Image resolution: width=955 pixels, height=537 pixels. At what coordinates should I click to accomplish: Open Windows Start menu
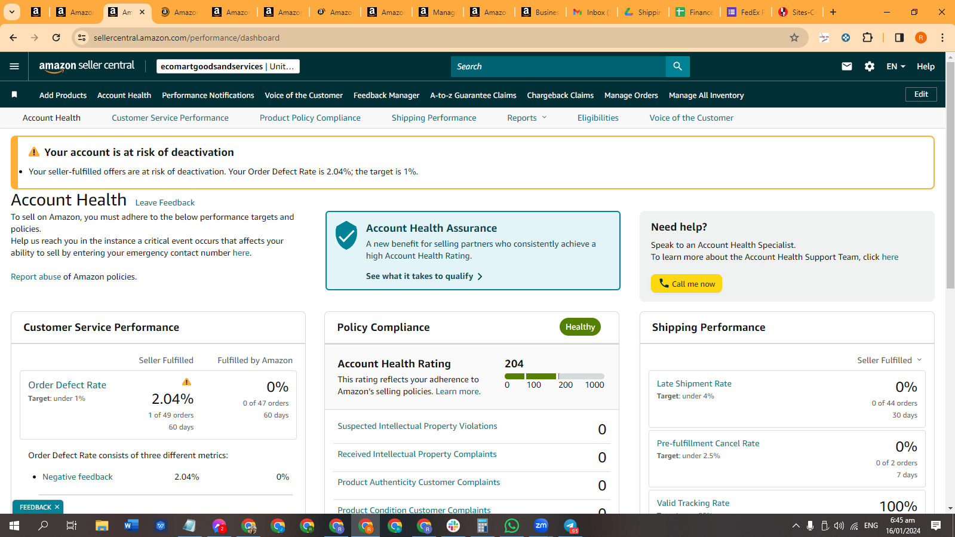14,526
